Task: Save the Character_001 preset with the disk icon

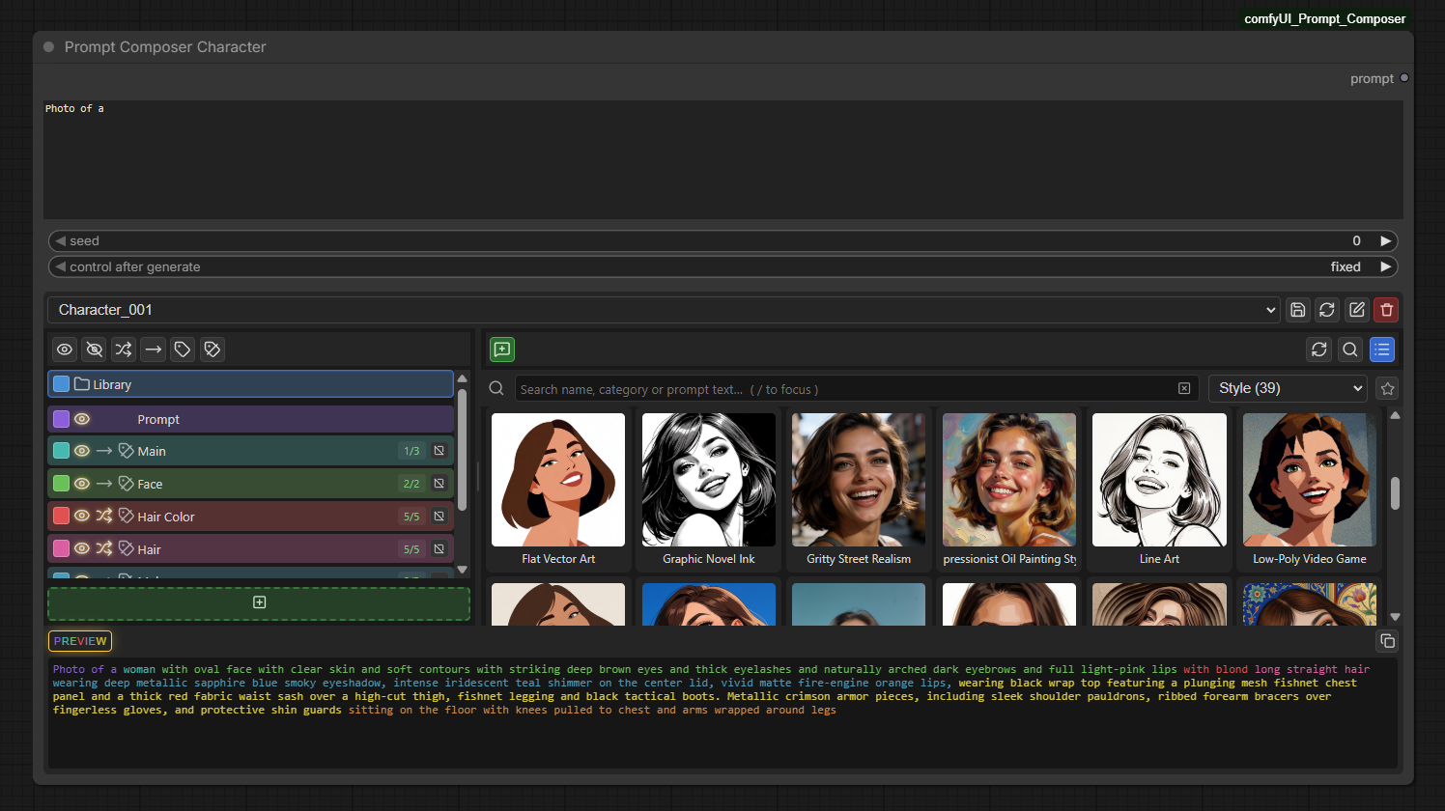Action: (1298, 310)
